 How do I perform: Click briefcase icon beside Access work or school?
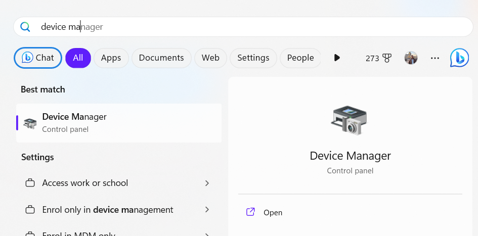(x=30, y=183)
